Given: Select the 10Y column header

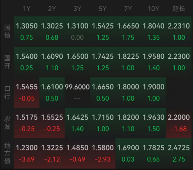Looking at the screenshot, I should [x=153, y=9].
